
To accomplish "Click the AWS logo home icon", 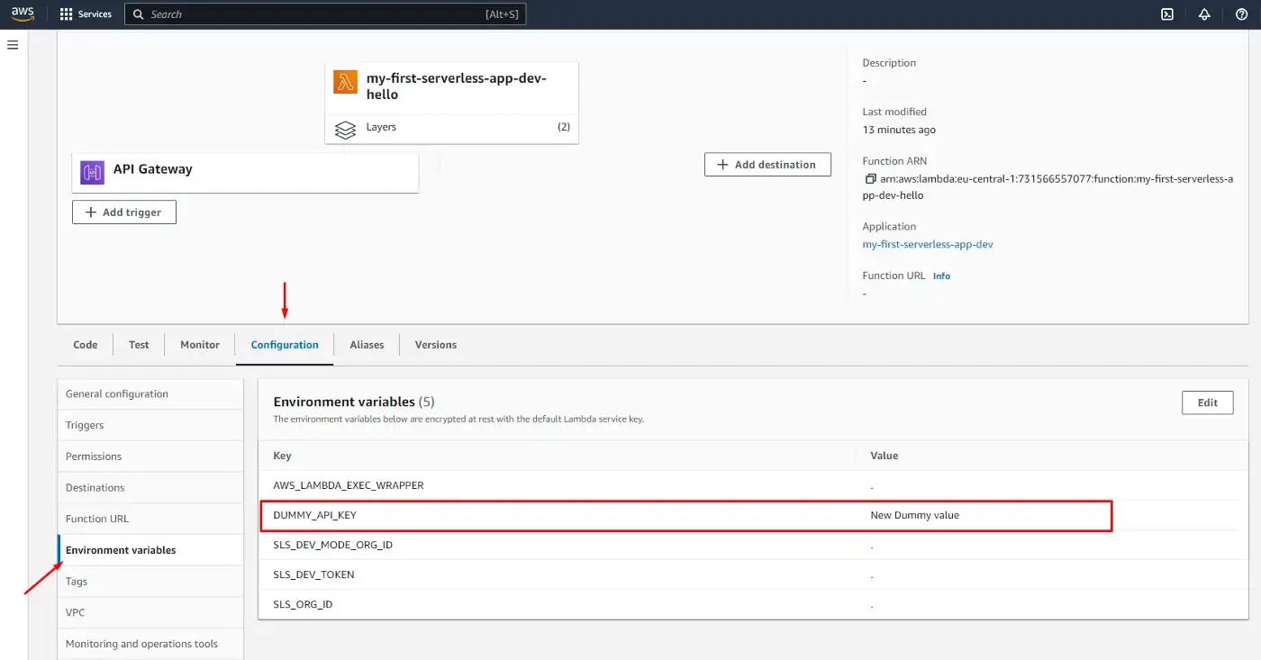I will (x=23, y=14).
